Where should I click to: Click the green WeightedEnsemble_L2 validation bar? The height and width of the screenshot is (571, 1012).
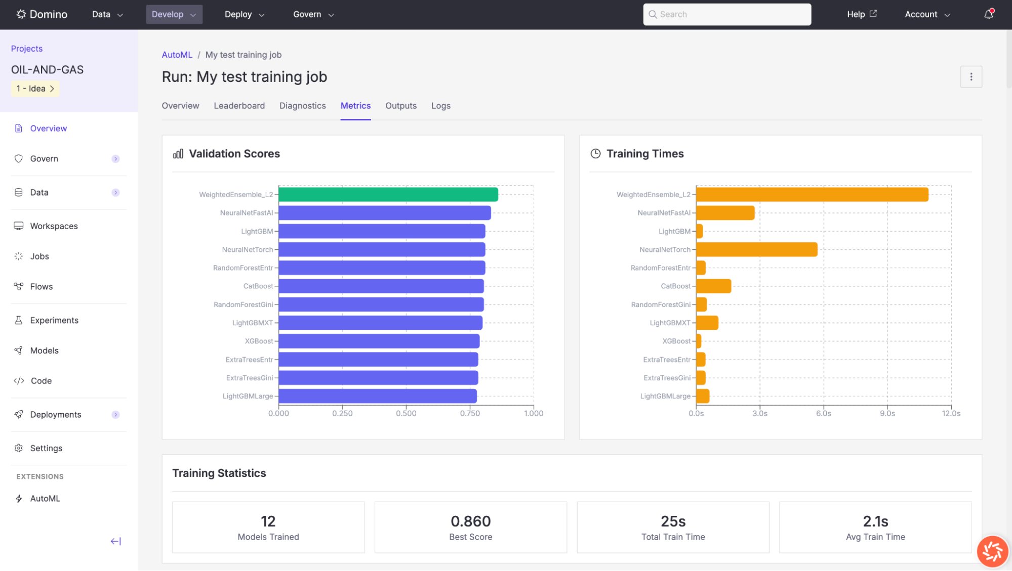[388, 195]
